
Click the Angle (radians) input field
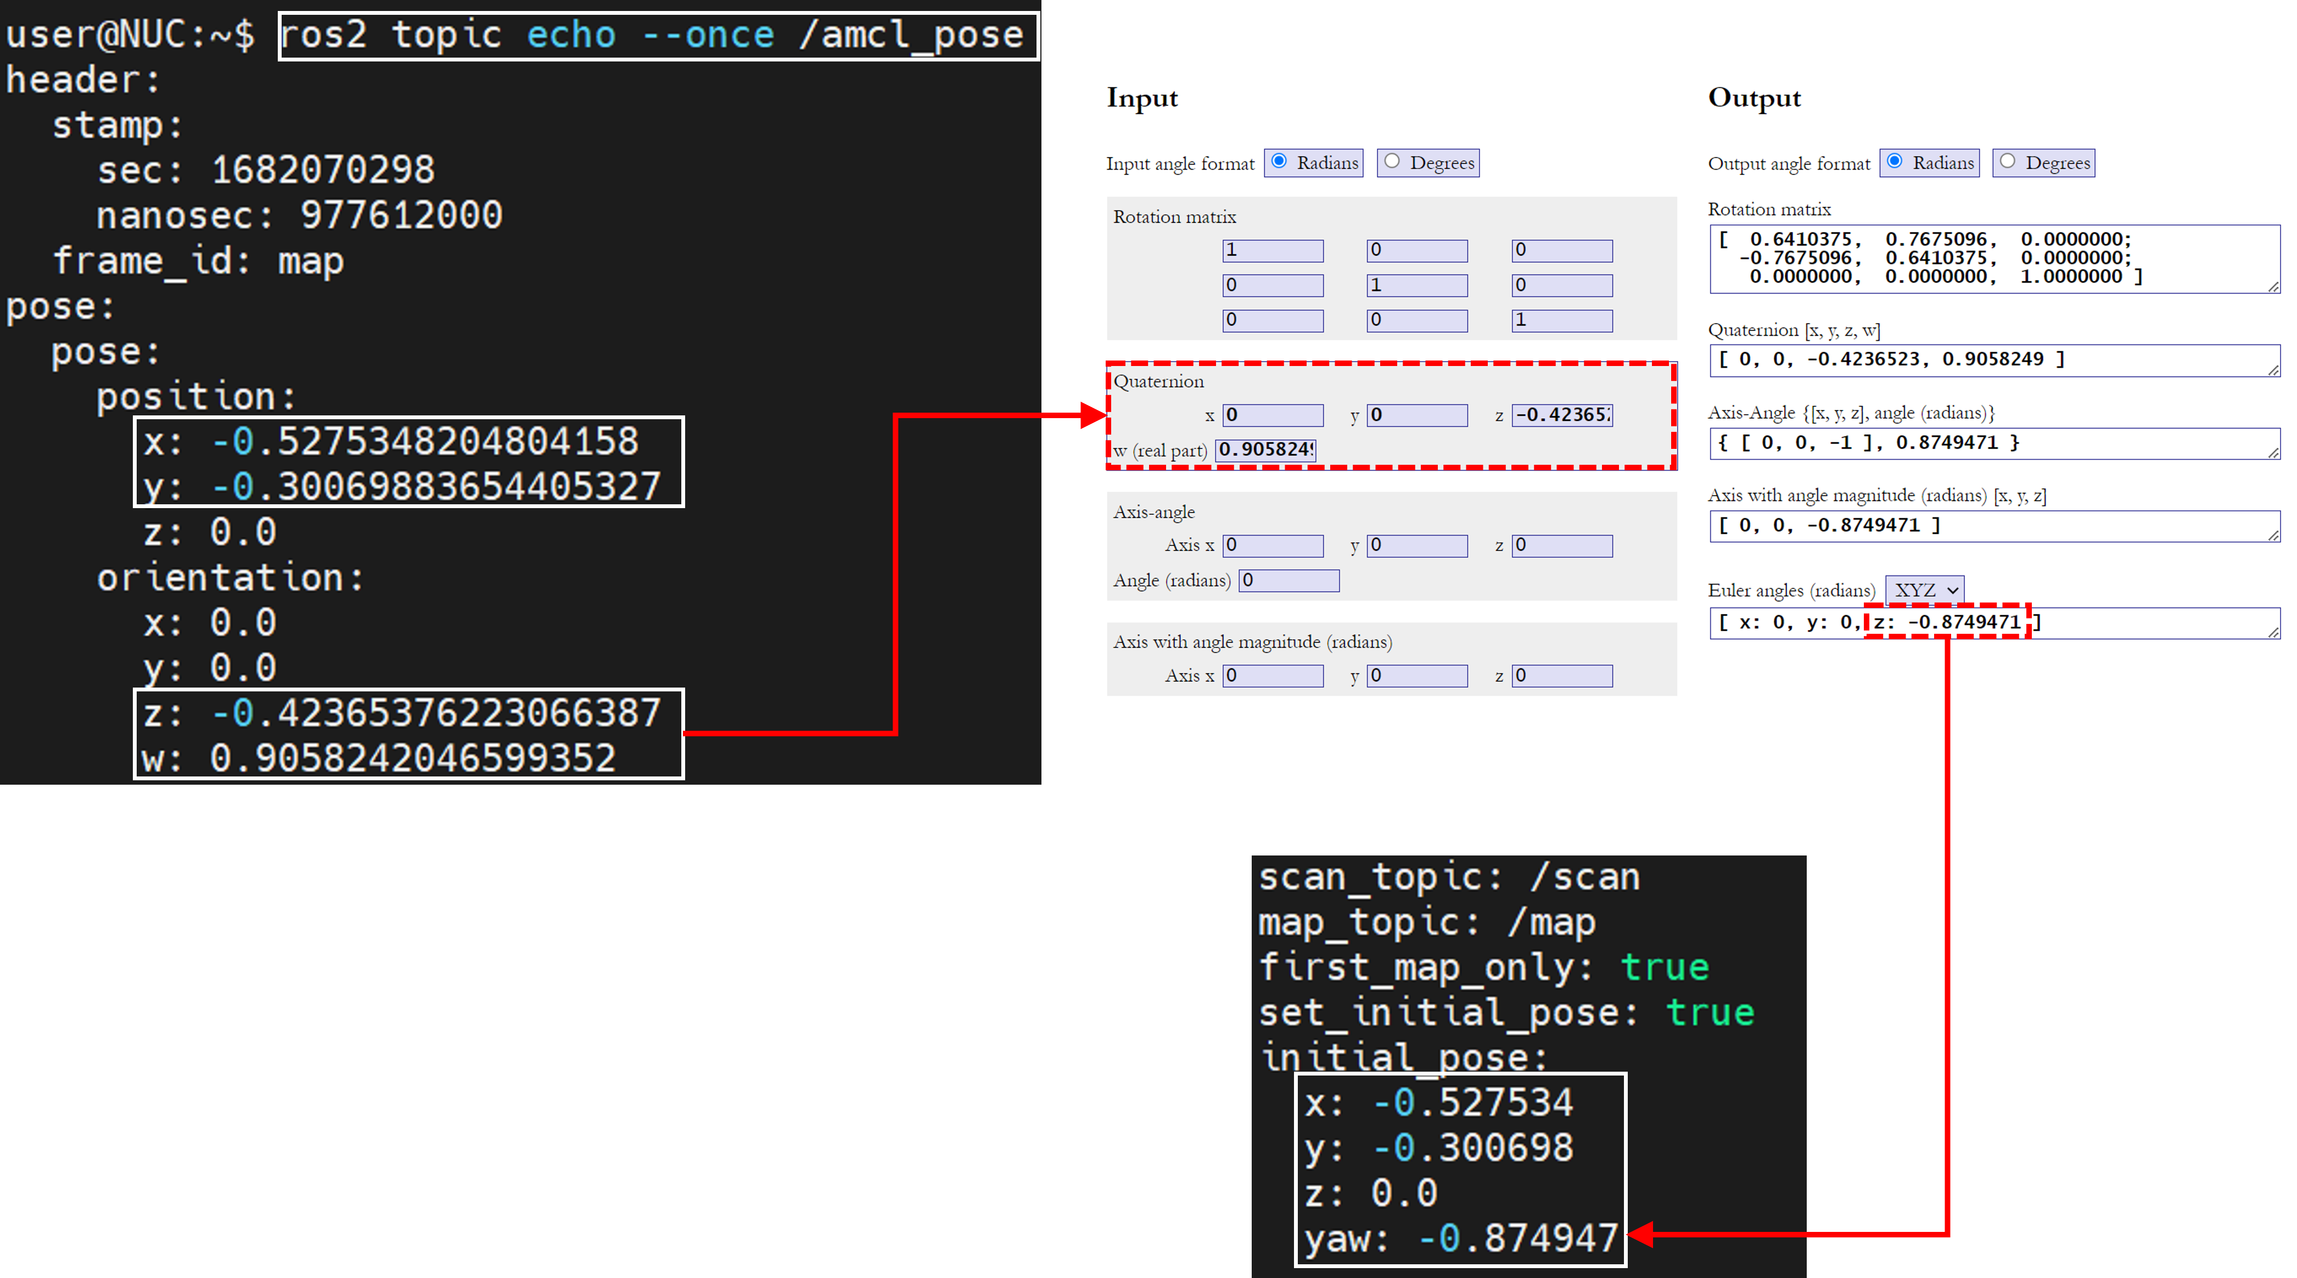pyautogui.click(x=1288, y=580)
